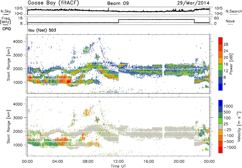Image resolution: width=242 pixels, height=168 pixels.
Task: Click the 'N.Search' legend label
Action: [234, 11]
